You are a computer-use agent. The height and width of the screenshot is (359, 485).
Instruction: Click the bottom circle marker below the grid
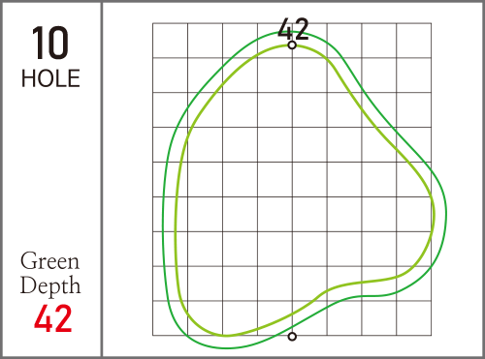tap(292, 337)
